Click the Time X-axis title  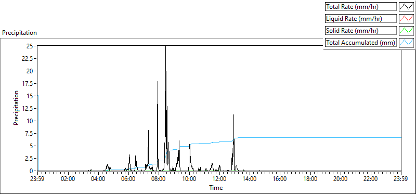[x=216, y=188]
